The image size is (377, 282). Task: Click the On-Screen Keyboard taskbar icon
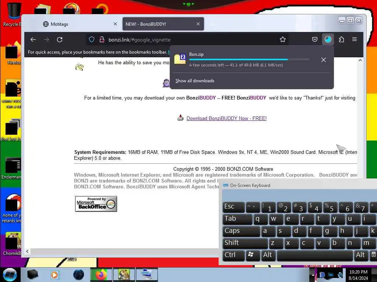pyautogui.click(x=147, y=275)
